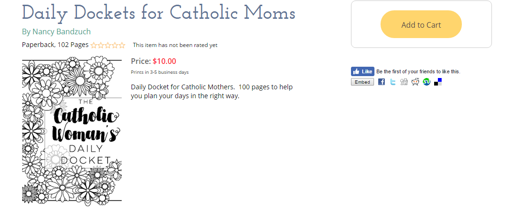
Task: Click the Embed button
Action: coord(362,82)
